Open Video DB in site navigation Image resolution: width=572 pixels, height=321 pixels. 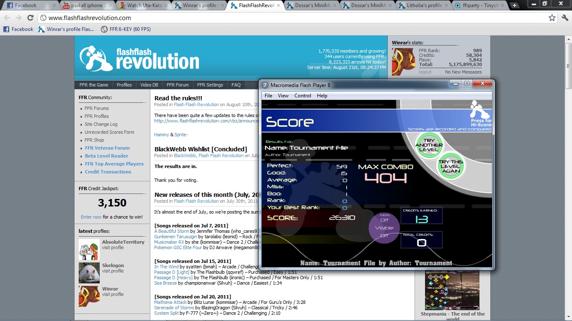[149, 85]
